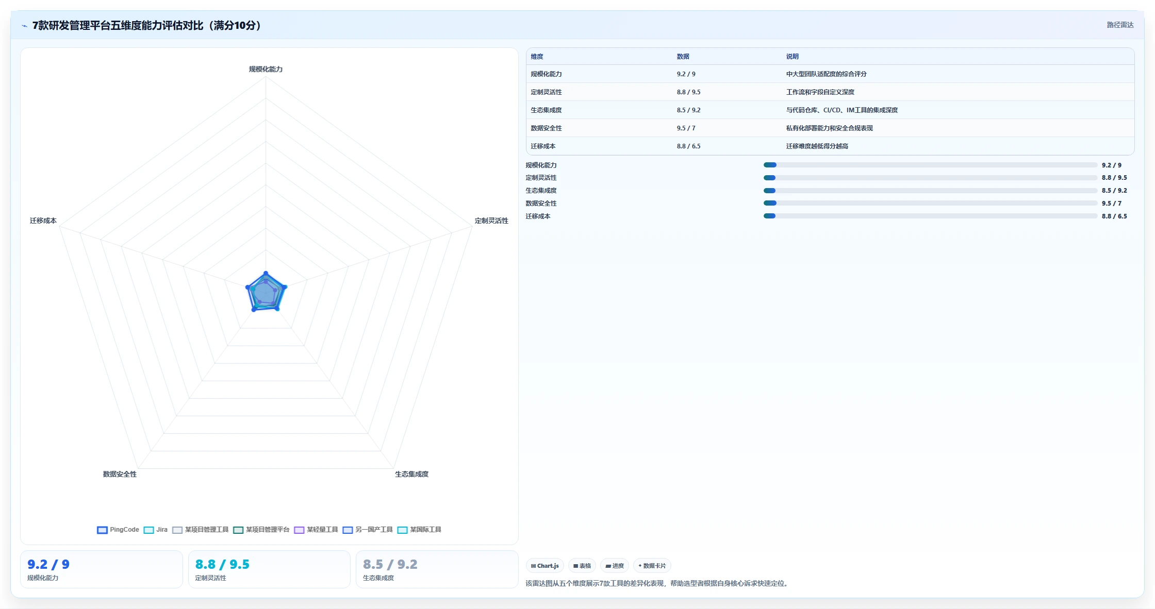Viewport: 1155px width, 609px height.
Task: Click the 9.5 / 7 value beside progress bars
Action: [x=1112, y=204]
